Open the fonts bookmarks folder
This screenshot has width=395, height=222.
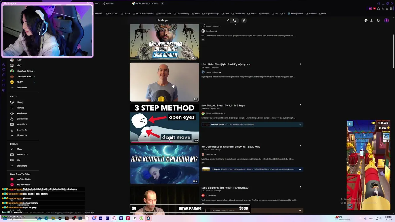point(196,14)
